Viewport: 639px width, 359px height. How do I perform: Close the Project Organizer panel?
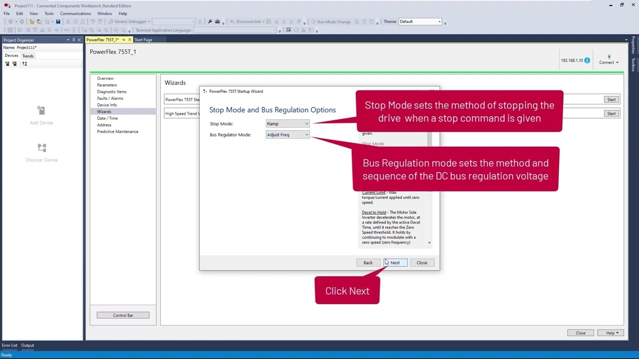click(79, 40)
